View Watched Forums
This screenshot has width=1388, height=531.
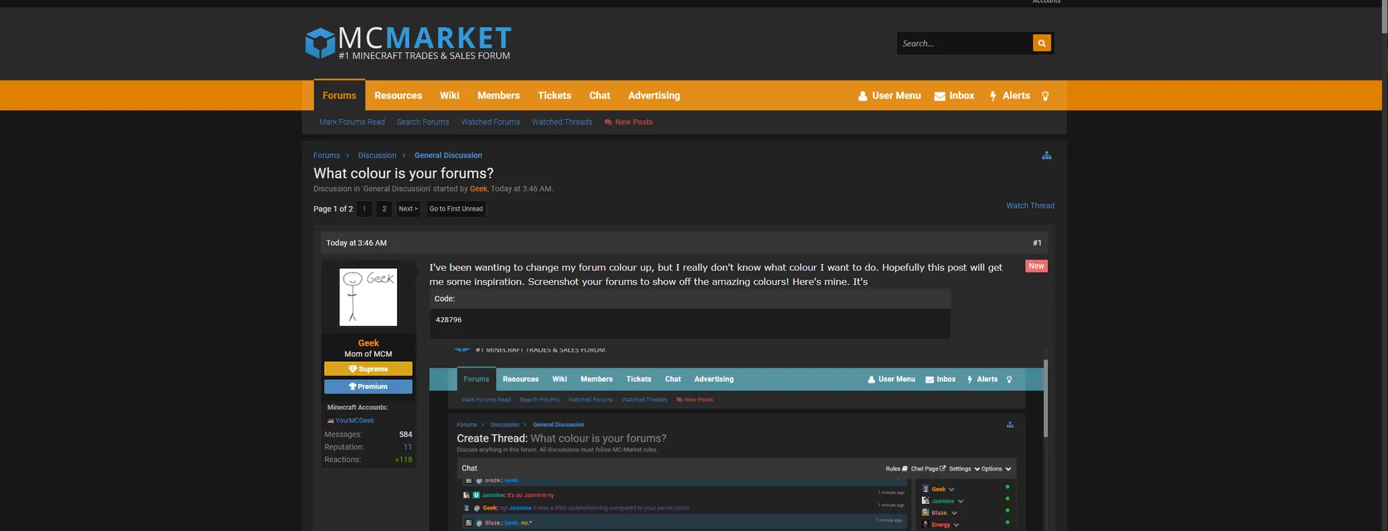(491, 122)
